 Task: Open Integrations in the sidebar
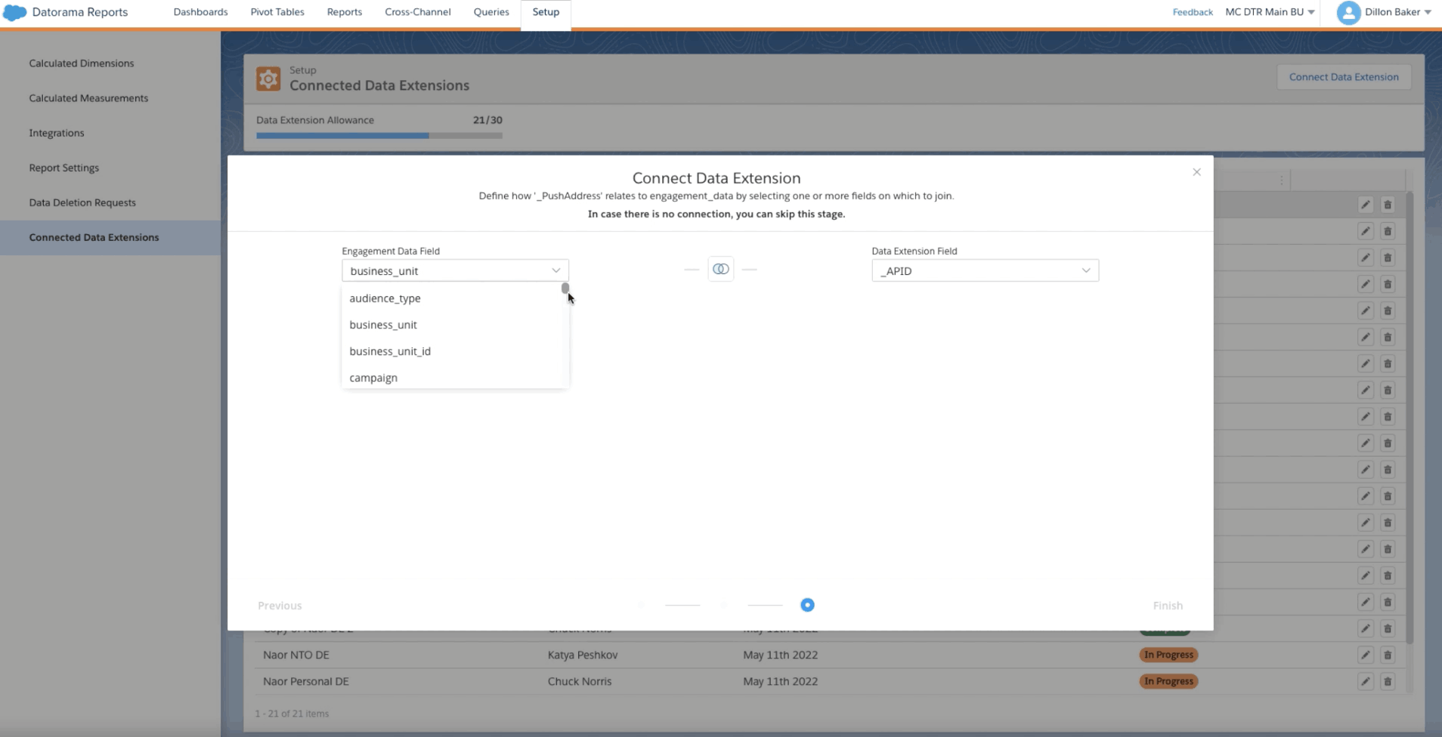(57, 133)
